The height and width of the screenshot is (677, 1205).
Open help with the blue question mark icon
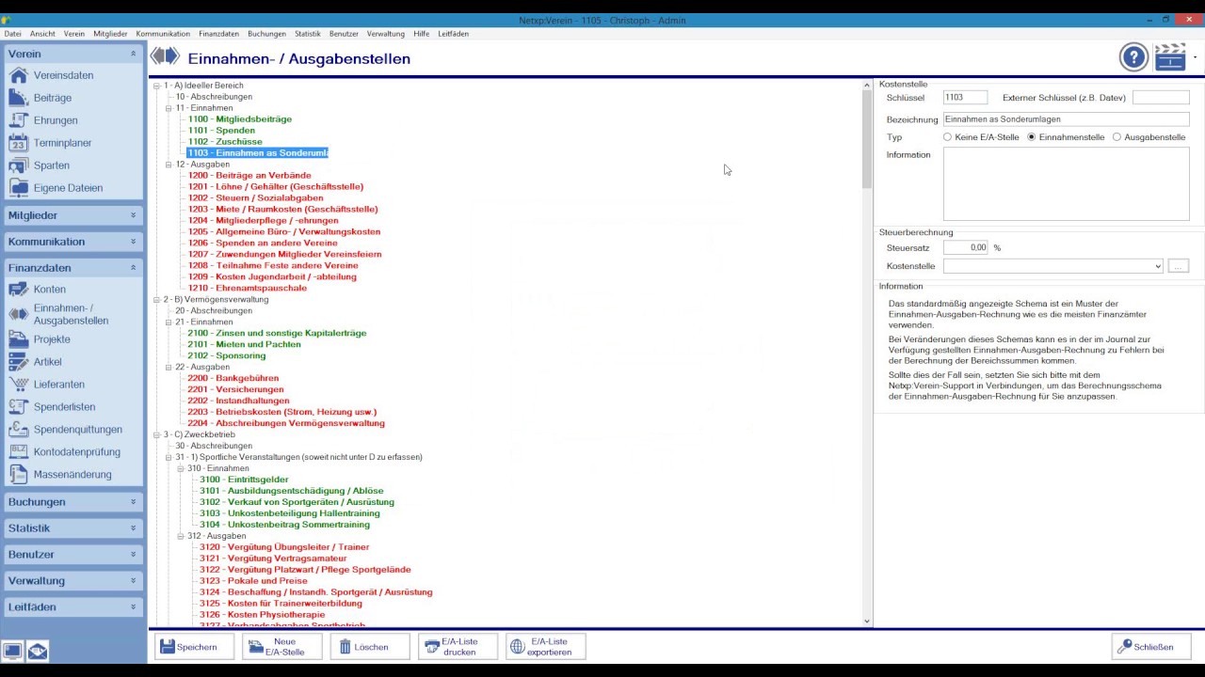1133,57
